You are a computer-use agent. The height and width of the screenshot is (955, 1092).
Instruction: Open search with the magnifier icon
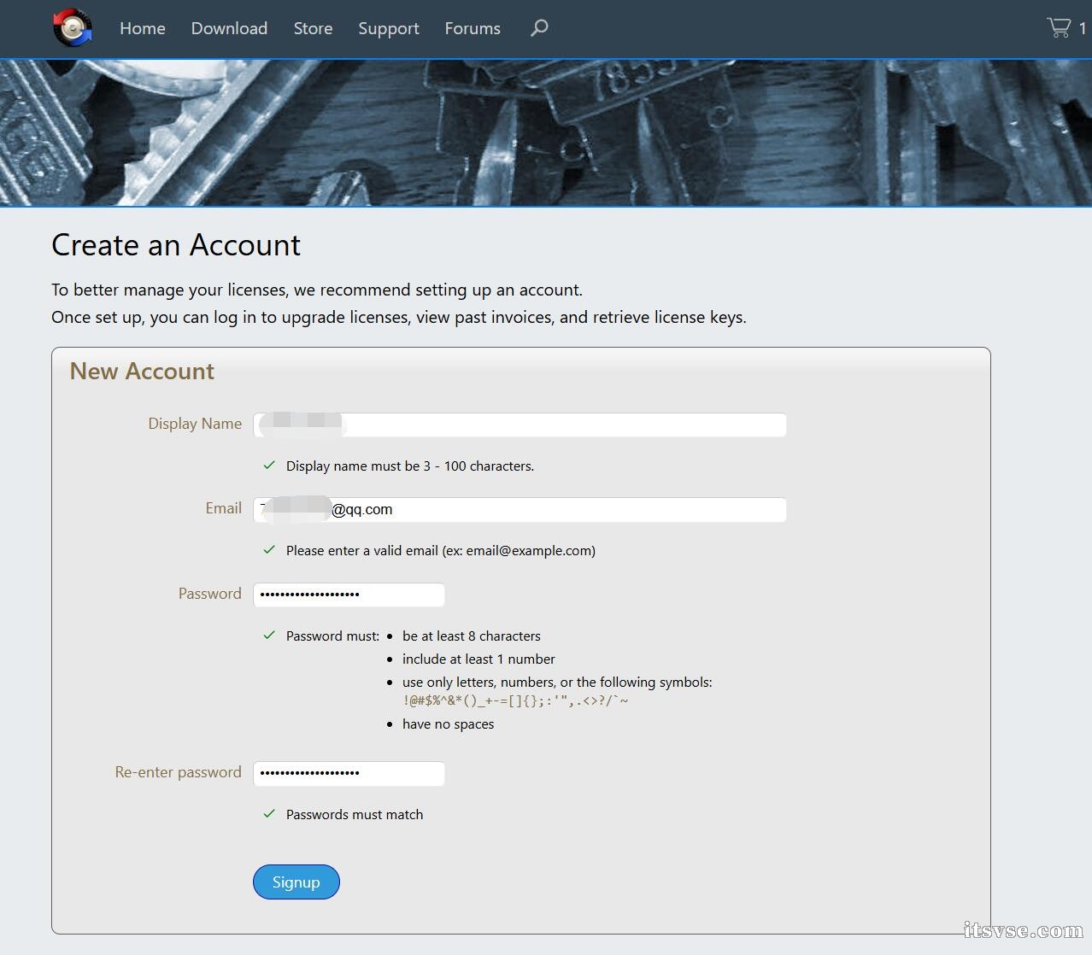[x=539, y=28]
